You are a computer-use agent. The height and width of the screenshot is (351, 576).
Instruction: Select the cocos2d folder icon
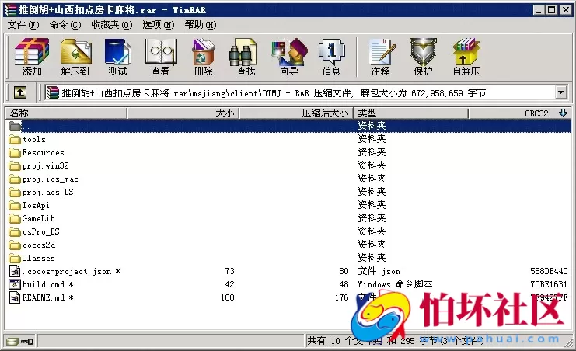point(15,245)
